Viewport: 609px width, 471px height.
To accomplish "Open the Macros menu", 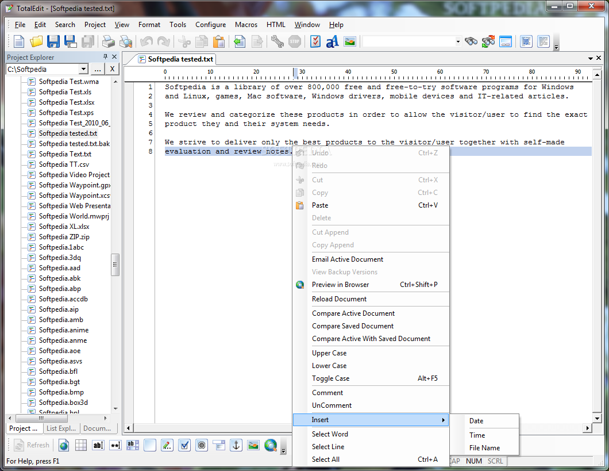I will pos(246,25).
